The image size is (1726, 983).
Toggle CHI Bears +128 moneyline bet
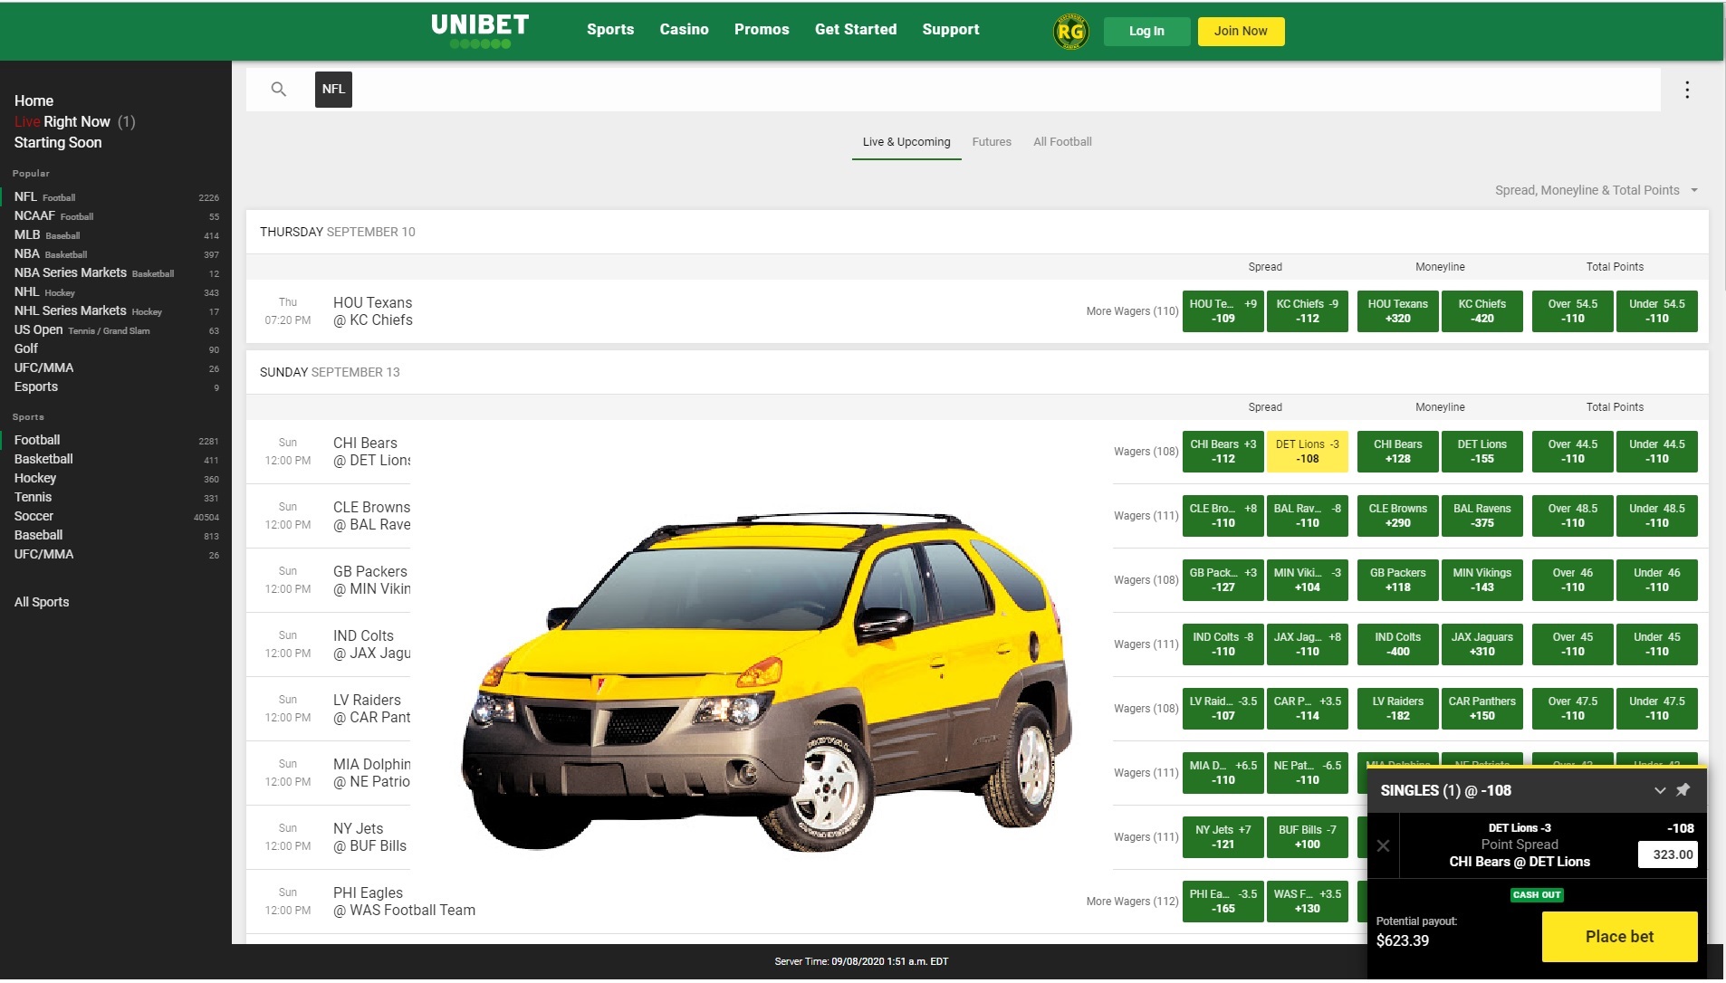pyautogui.click(x=1397, y=452)
